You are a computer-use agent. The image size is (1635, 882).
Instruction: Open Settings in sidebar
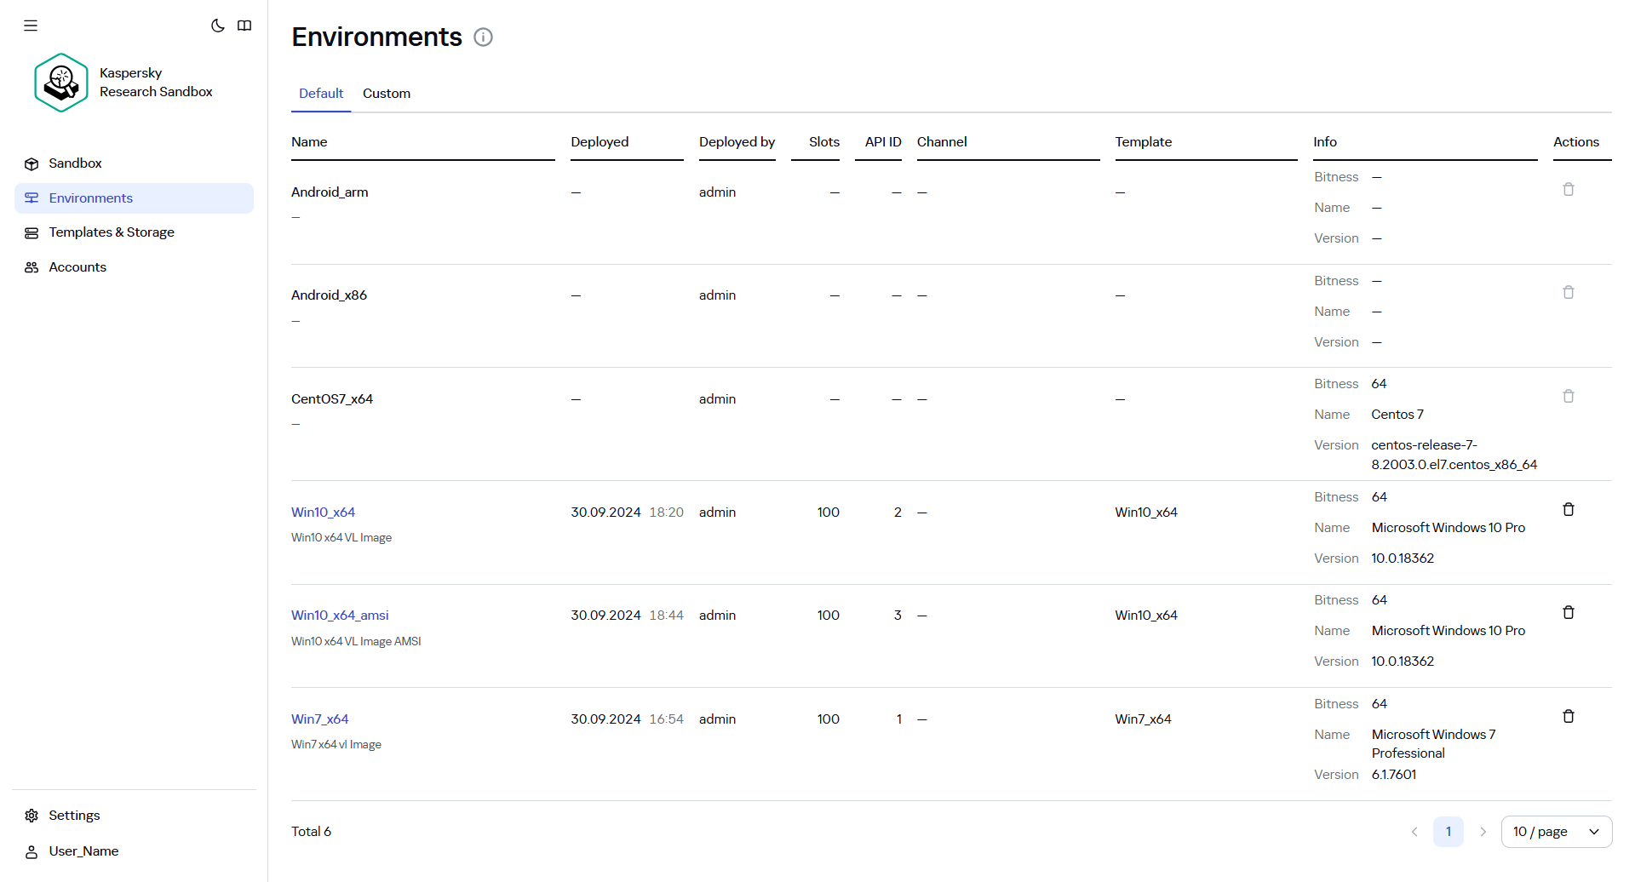(74, 816)
